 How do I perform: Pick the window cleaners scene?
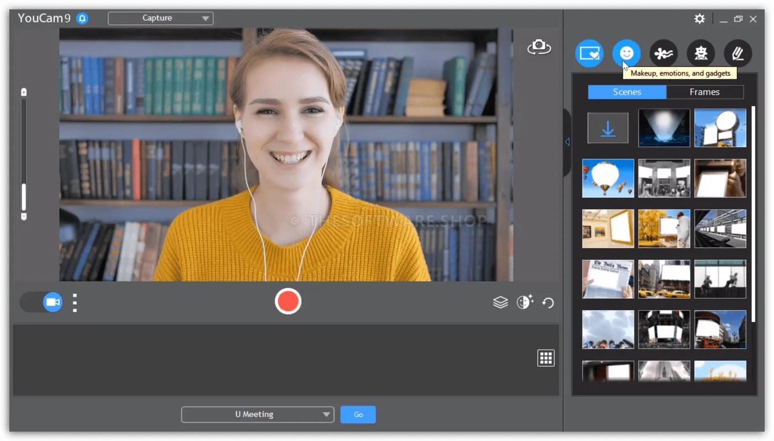[x=720, y=279]
